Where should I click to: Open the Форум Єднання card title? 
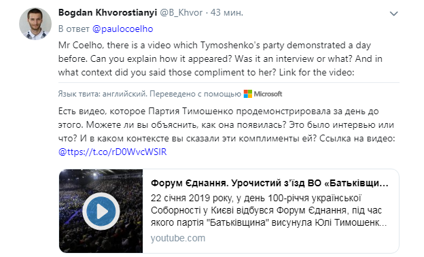click(x=269, y=183)
